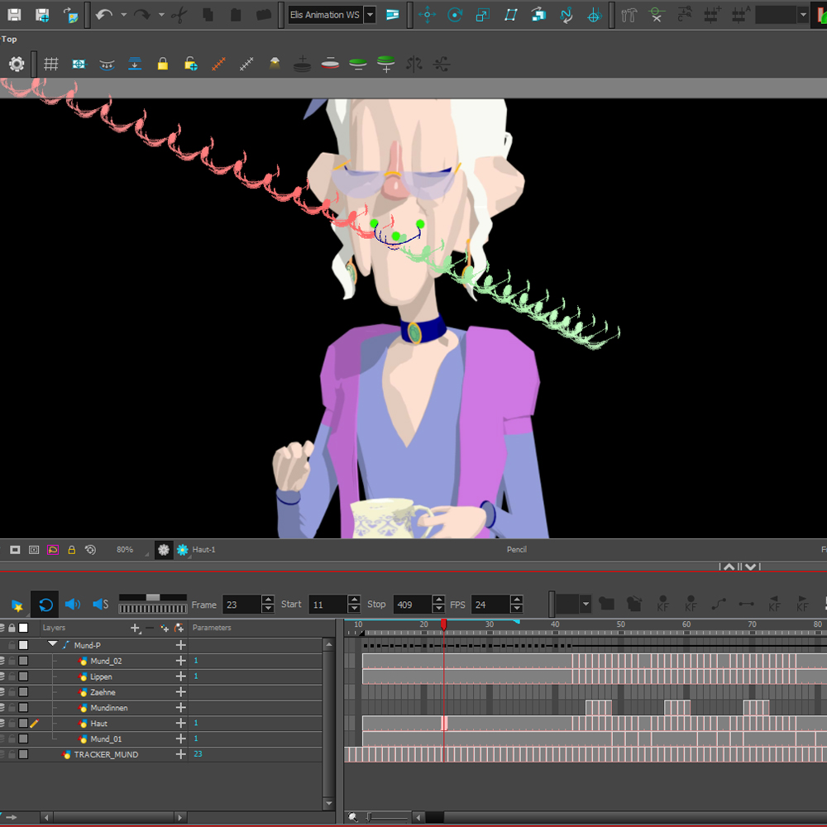827x827 pixels.
Task: Click the Unlock icon with the plus
Action: pos(191,65)
